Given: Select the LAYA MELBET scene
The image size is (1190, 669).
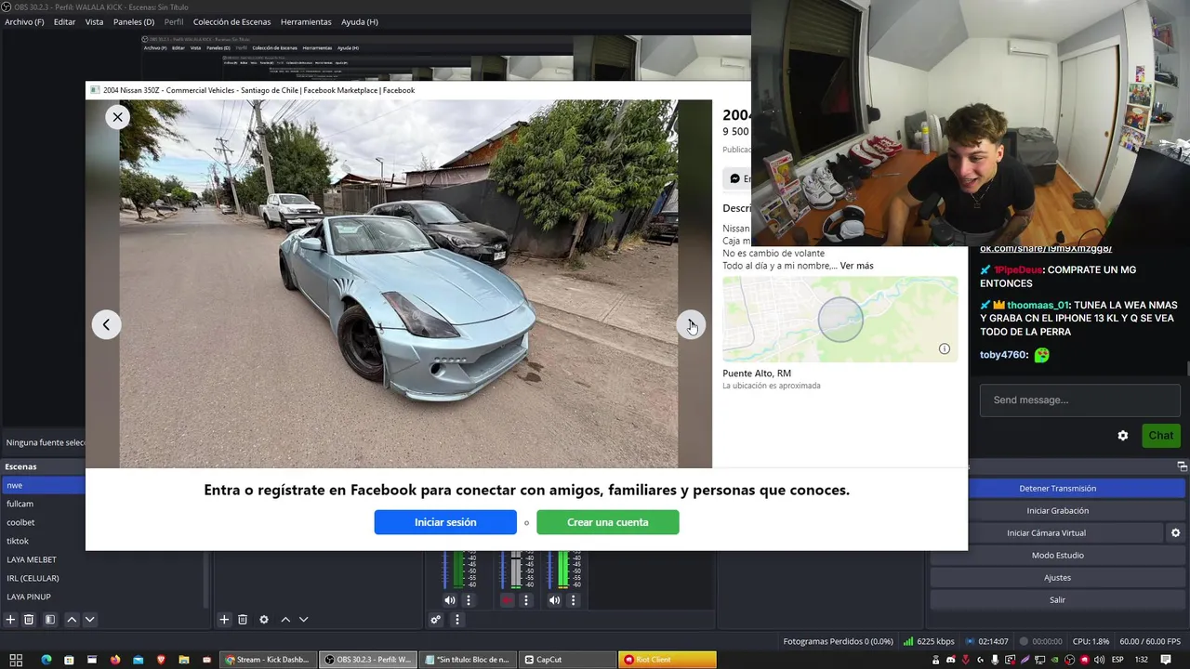Looking at the screenshot, I should tap(102, 559).
